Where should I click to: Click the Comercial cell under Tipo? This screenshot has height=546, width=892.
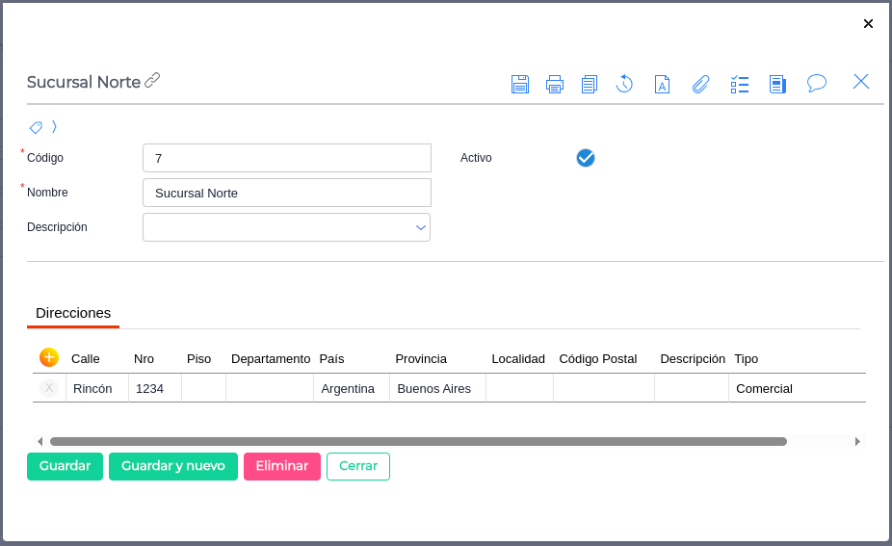tap(797, 388)
